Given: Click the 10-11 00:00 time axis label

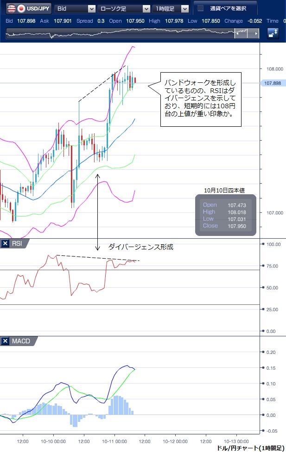Looking at the screenshot, I should click(114, 441).
